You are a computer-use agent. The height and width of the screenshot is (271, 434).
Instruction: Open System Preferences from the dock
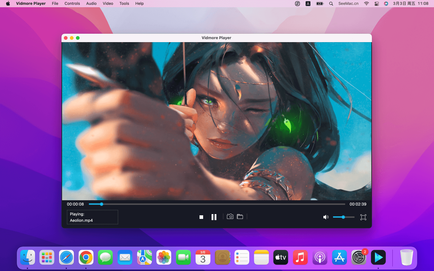(x=359, y=257)
